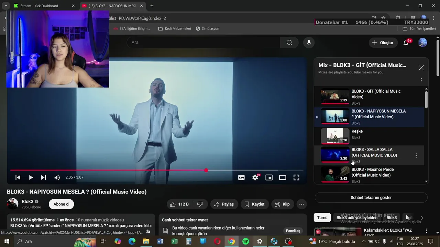Toggle subtitles captions button in player
Viewport: 440px width, 247px height.
[242, 177]
